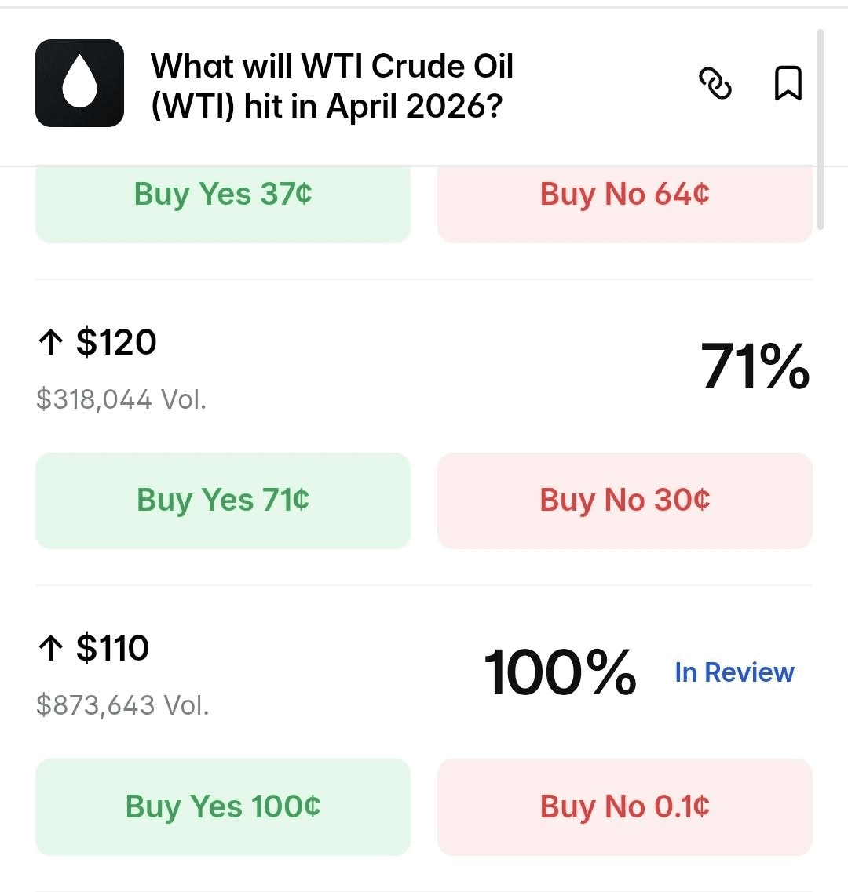Copy the market link with chain icon
The height and width of the screenshot is (892, 848).
coord(715,83)
